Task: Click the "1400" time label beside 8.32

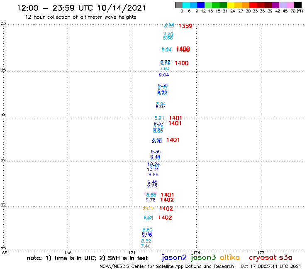Action: 181,63
